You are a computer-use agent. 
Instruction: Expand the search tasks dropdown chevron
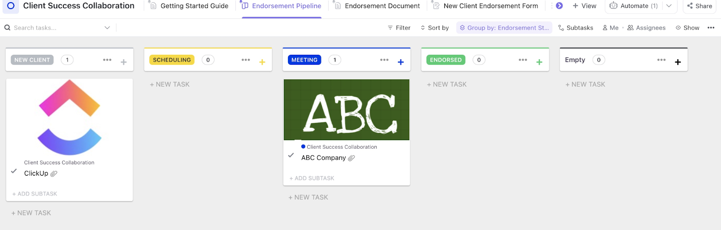107,27
